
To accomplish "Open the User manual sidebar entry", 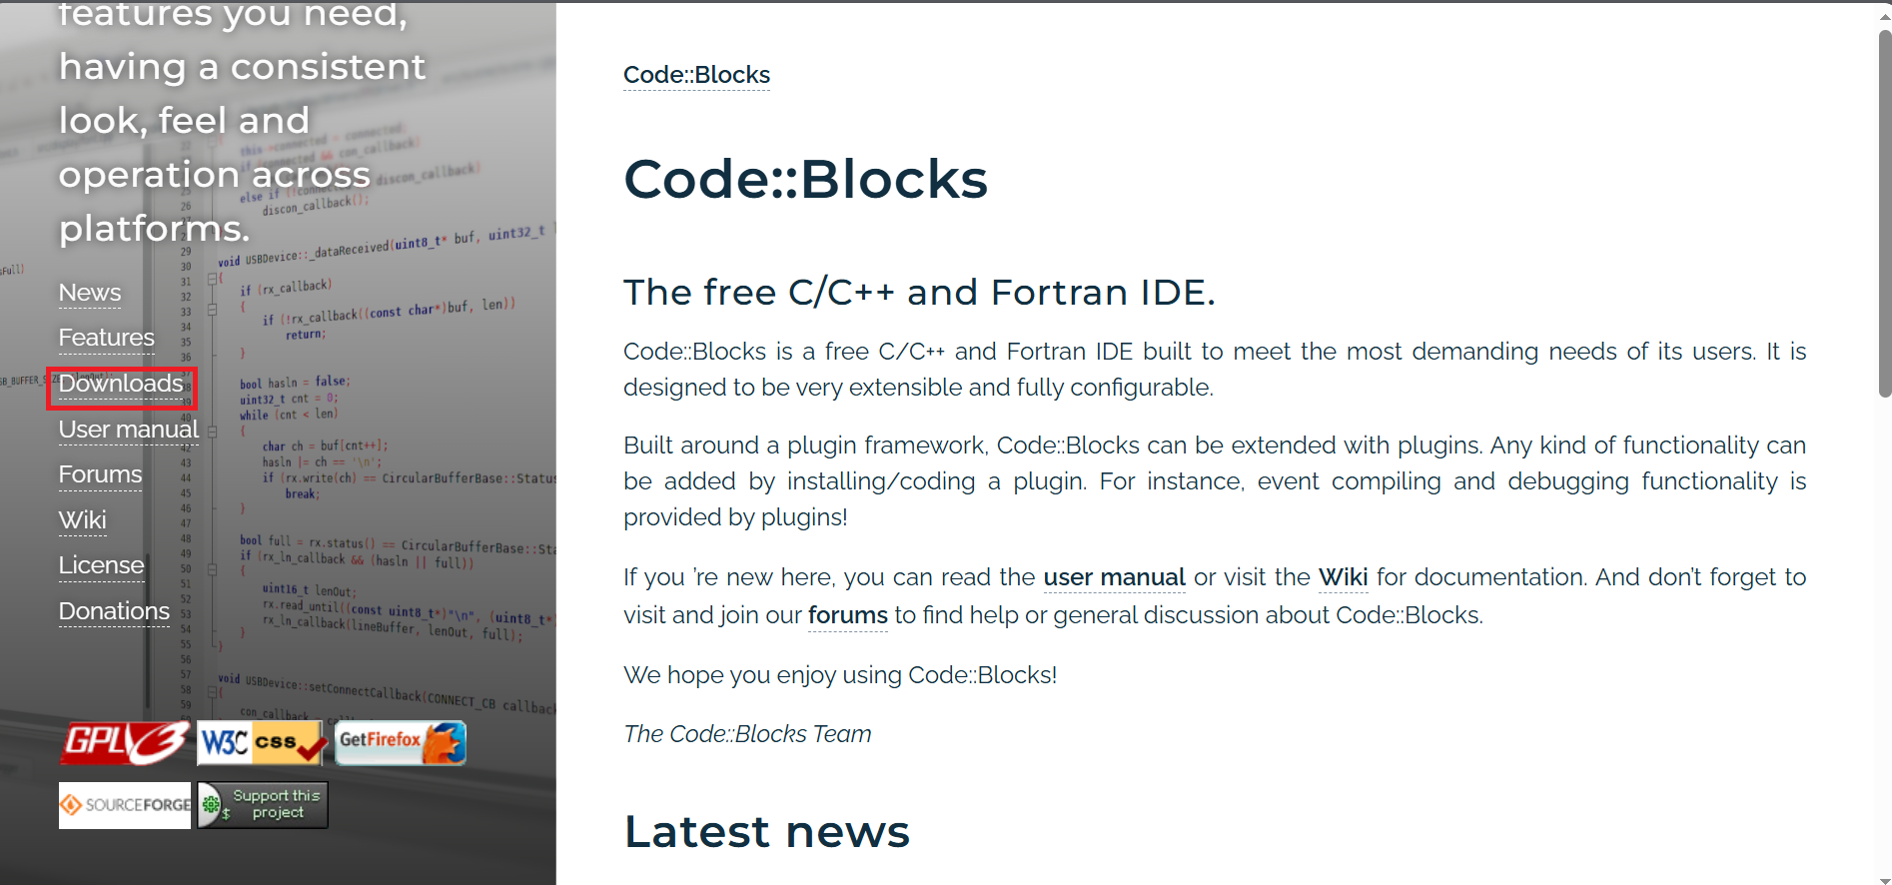I will (128, 430).
